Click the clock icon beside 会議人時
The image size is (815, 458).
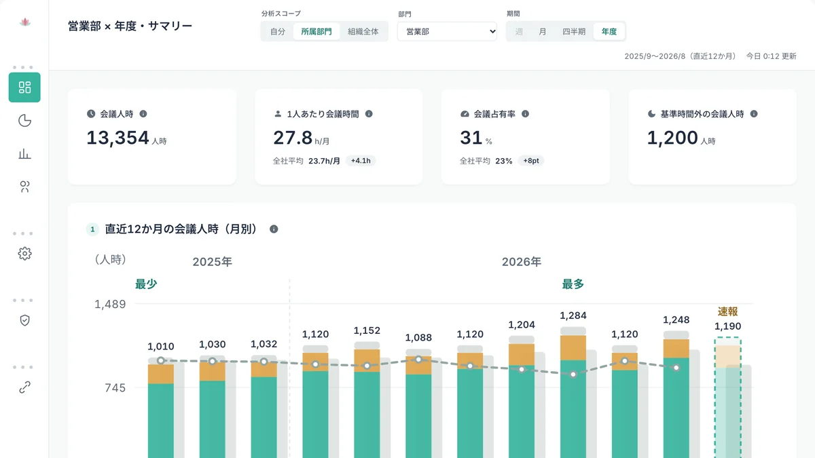click(91, 114)
